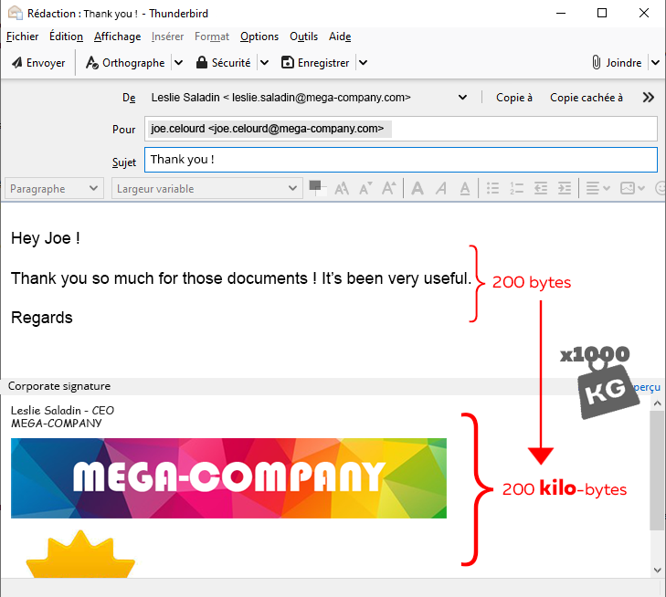Open the Largeur variable font dropdown

(x=206, y=189)
